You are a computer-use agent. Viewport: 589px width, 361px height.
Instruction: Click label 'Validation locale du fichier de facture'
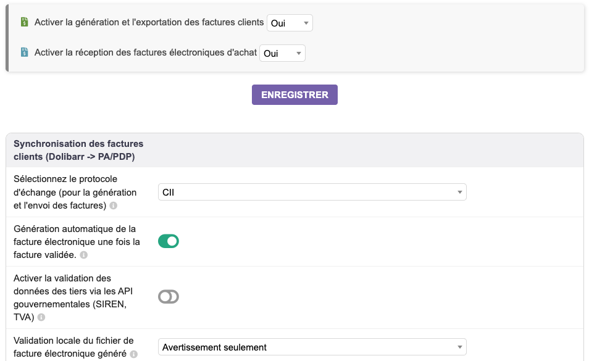point(73,347)
